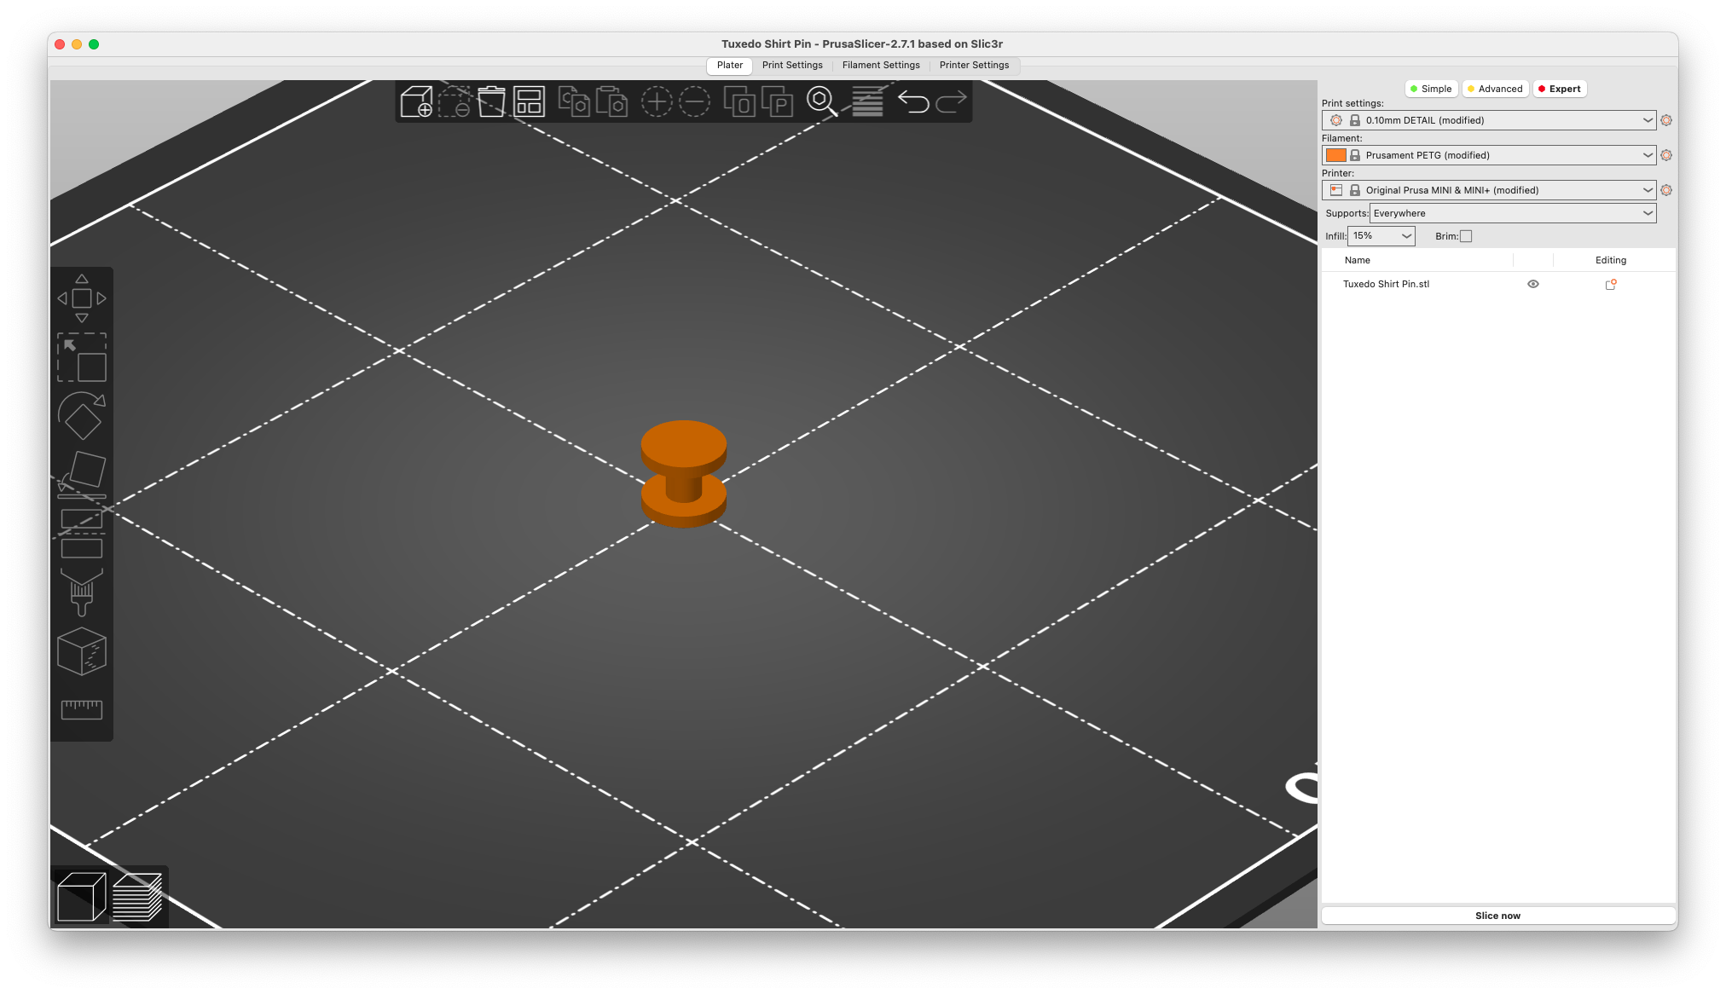Switch to layers preview view icon
This screenshot has height=994, width=1726.
[137, 896]
